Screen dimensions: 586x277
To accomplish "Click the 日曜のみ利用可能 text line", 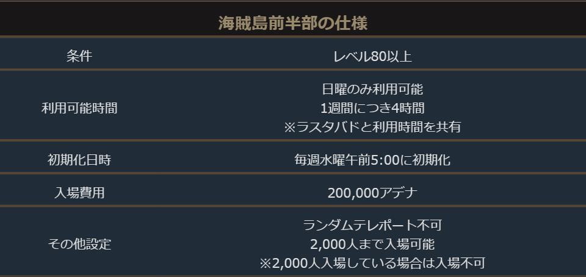I will 372,89.
